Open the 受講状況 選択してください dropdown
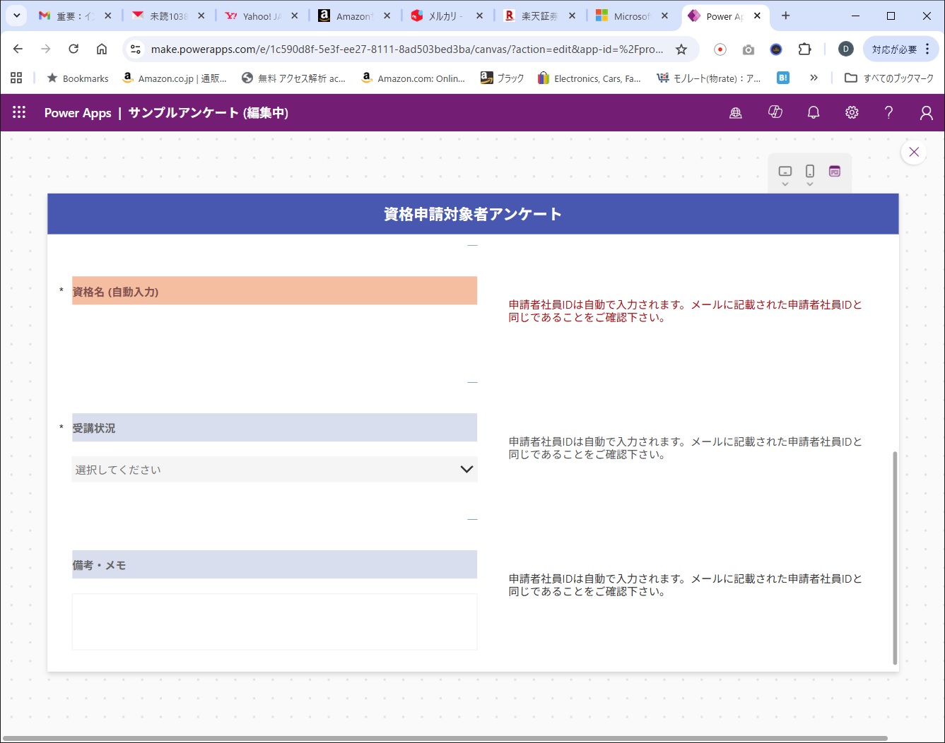945x743 pixels. tap(274, 469)
